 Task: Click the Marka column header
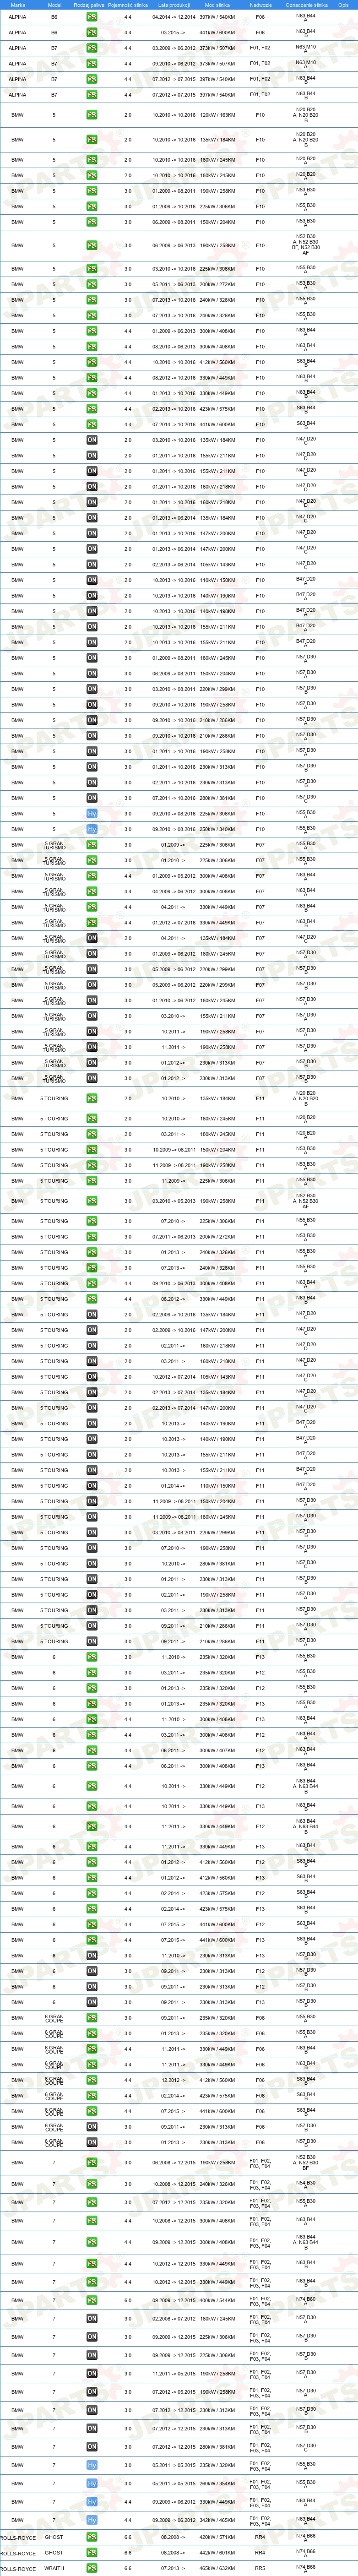(18, 5)
